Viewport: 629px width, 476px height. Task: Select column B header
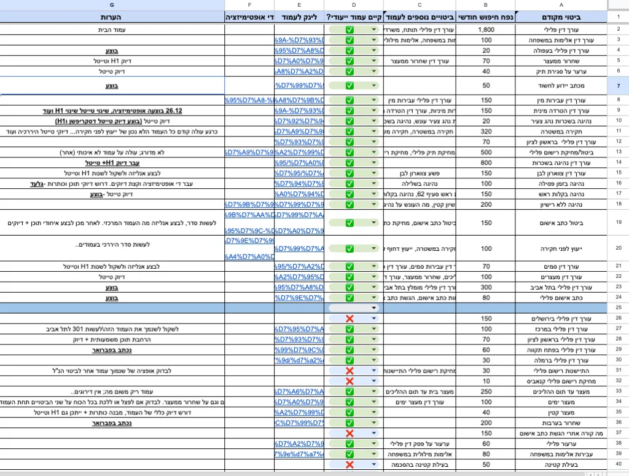pos(485,5)
